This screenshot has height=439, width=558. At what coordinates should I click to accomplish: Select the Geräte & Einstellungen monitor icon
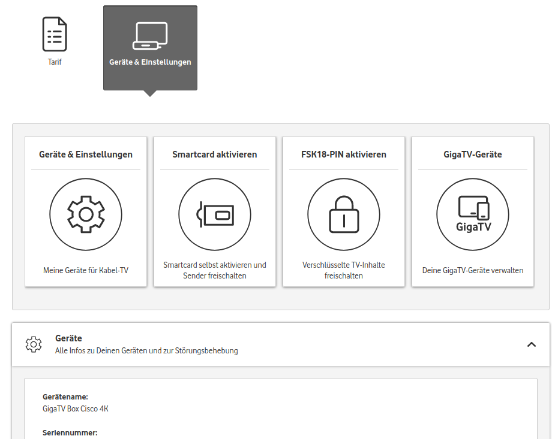[150, 36]
